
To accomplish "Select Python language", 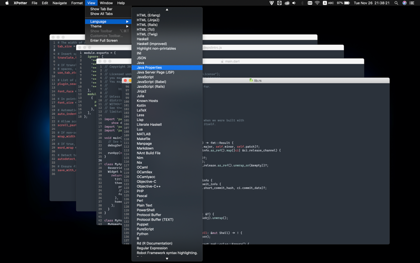I will (167, 234).
